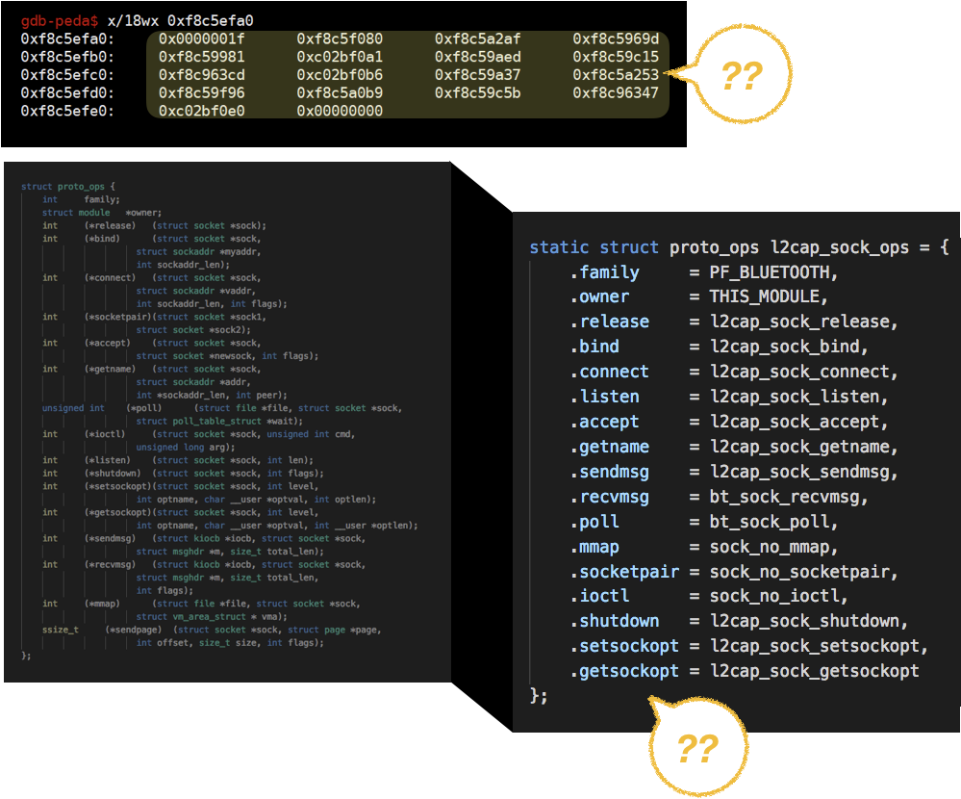Click the address label 0xf8c5efb0:
The height and width of the screenshot is (799, 961).
(x=67, y=57)
